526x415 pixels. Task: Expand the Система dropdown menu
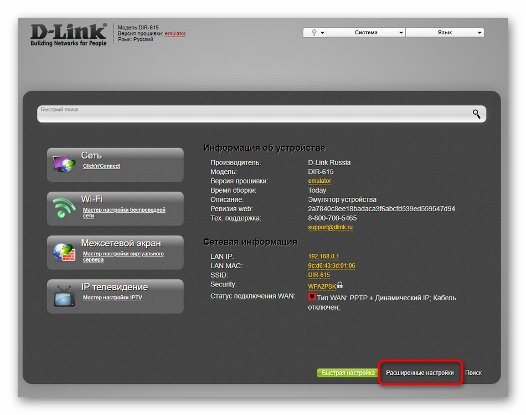[x=366, y=33]
